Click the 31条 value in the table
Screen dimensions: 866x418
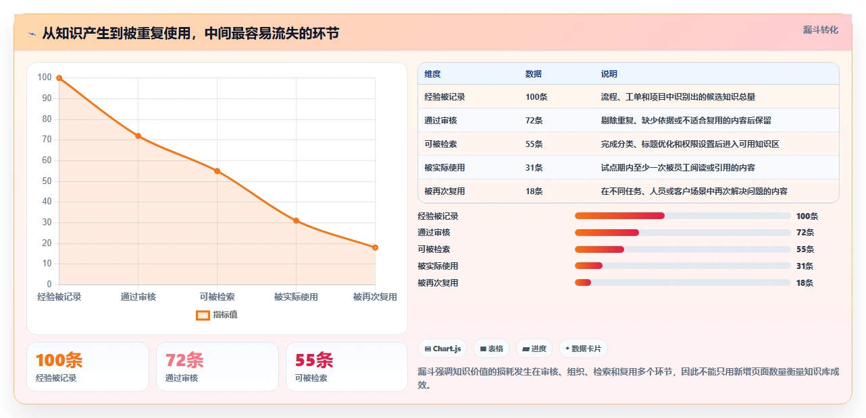click(x=534, y=168)
